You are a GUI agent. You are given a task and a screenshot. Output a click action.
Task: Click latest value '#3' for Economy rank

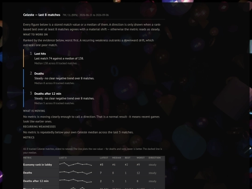(102, 165)
